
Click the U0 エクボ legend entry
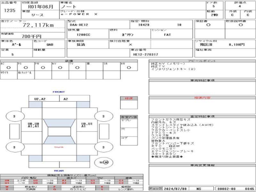point(15,180)
